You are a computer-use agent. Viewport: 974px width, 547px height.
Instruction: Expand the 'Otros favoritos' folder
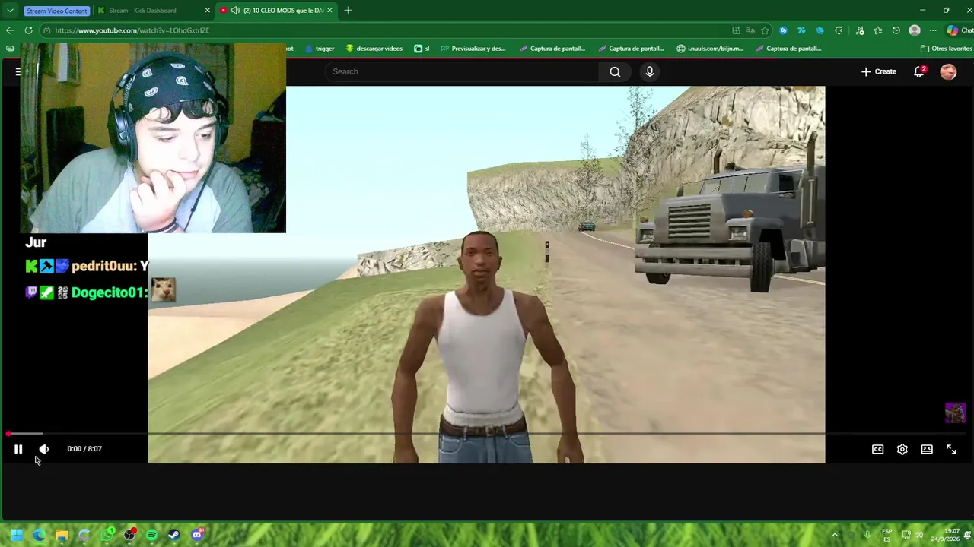click(946, 49)
